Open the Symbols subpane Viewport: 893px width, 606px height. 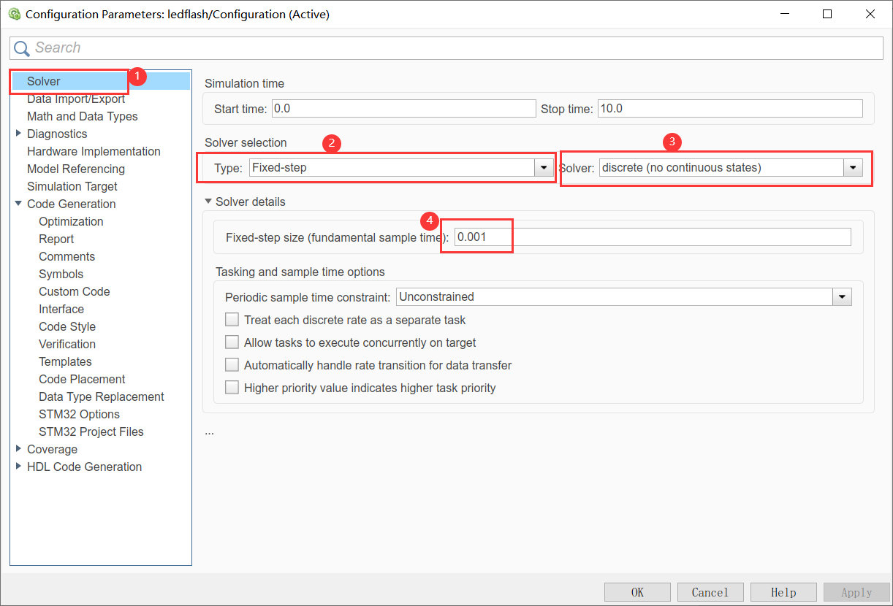point(61,274)
